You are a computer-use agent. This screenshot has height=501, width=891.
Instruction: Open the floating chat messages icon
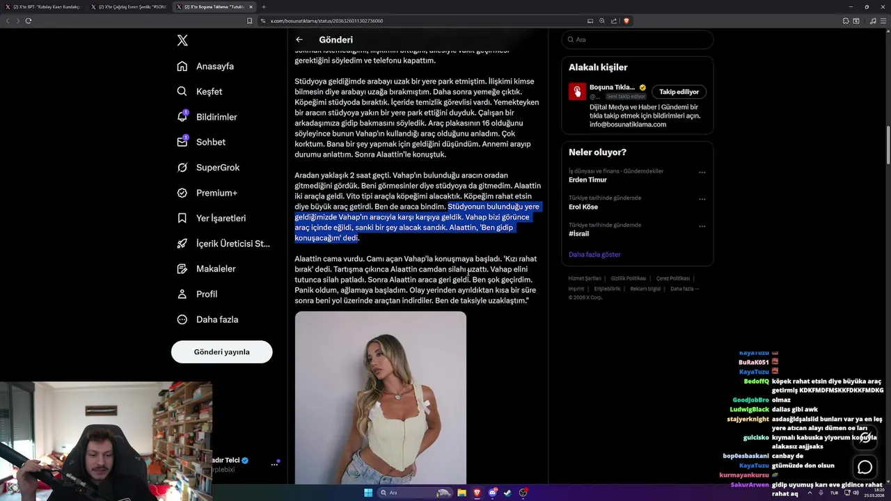click(x=865, y=467)
